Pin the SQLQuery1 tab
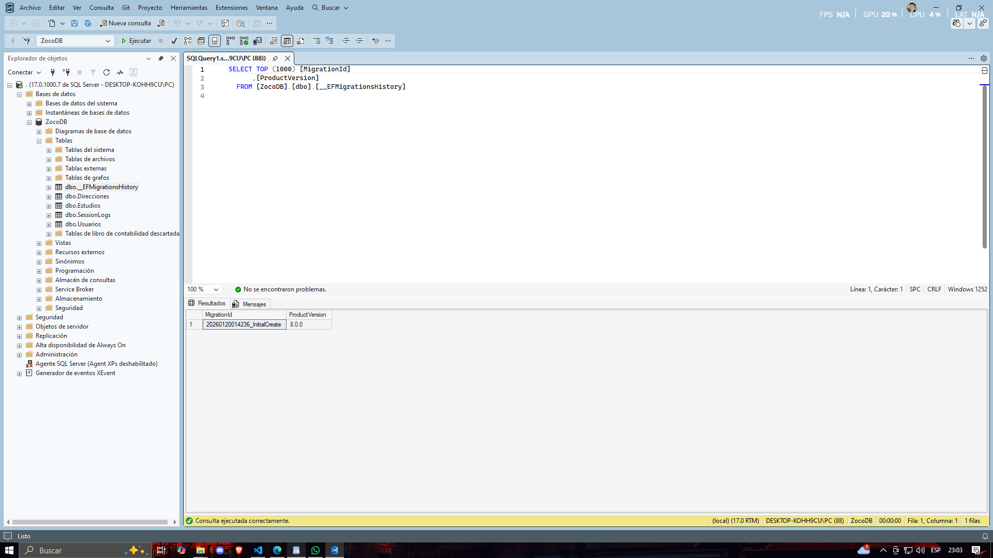The image size is (993, 558). point(275,58)
